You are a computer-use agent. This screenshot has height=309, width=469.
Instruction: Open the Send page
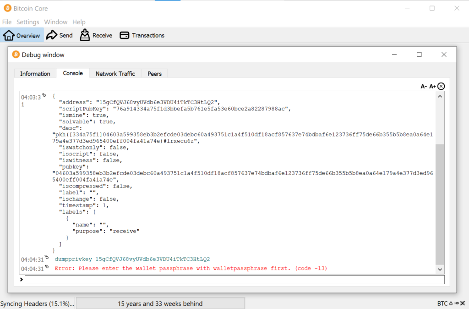[60, 35]
